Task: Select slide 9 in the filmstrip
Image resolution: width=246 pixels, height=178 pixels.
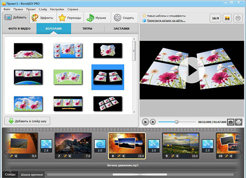Action: (181, 146)
